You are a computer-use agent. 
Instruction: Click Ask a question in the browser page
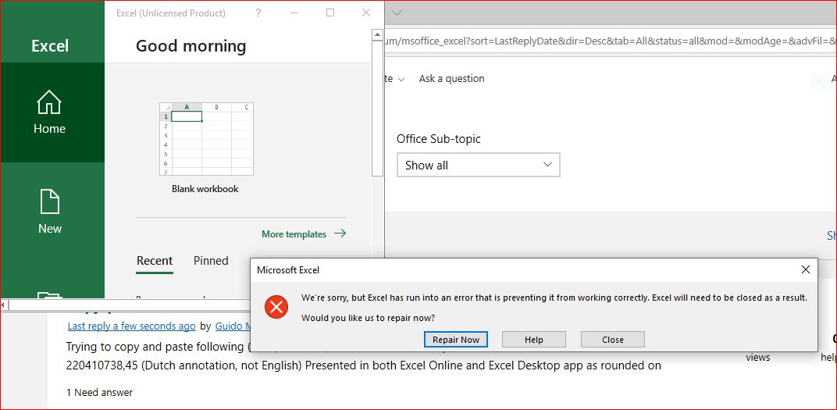click(x=451, y=78)
